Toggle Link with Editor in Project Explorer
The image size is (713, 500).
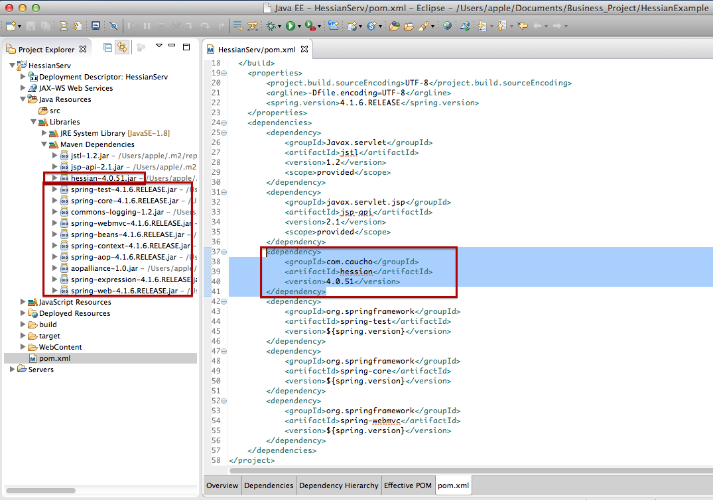pos(122,47)
